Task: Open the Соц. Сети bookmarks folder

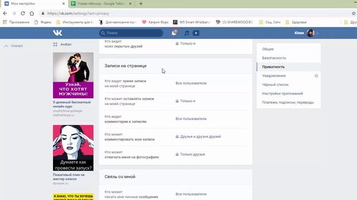Action: (x=270, y=22)
